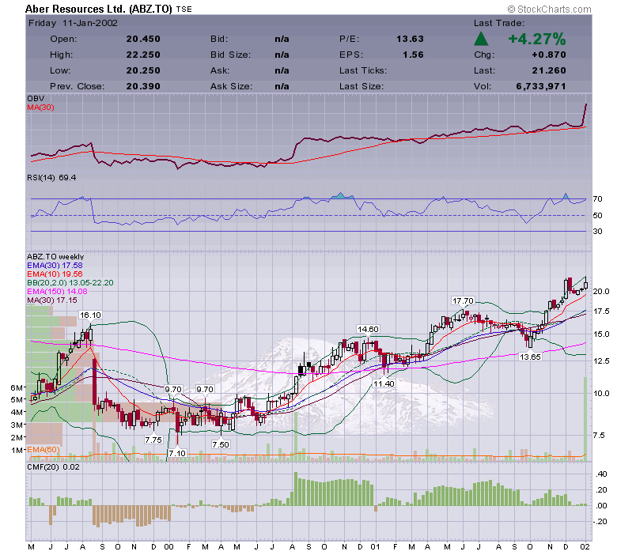Click the High value 22.250
The image size is (617, 555).
(x=143, y=55)
